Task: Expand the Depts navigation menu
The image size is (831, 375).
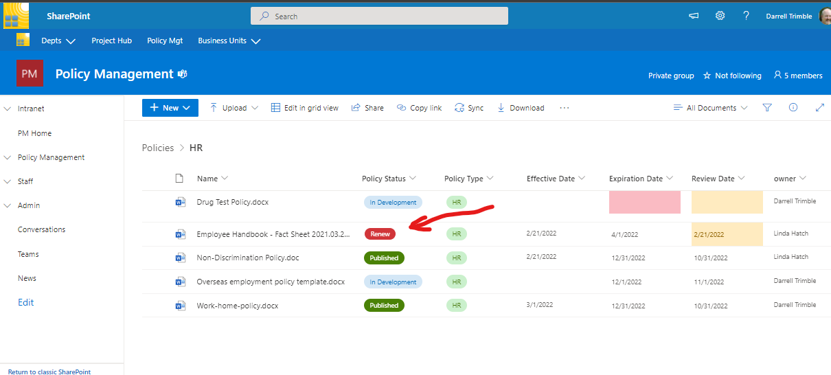Action: 58,41
